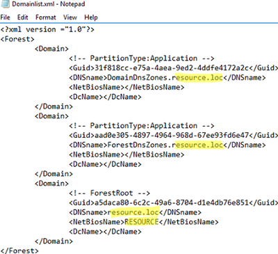Image resolution: width=278 pixels, height=254 pixels.
Task: Open the Format menu
Action: 46,17
